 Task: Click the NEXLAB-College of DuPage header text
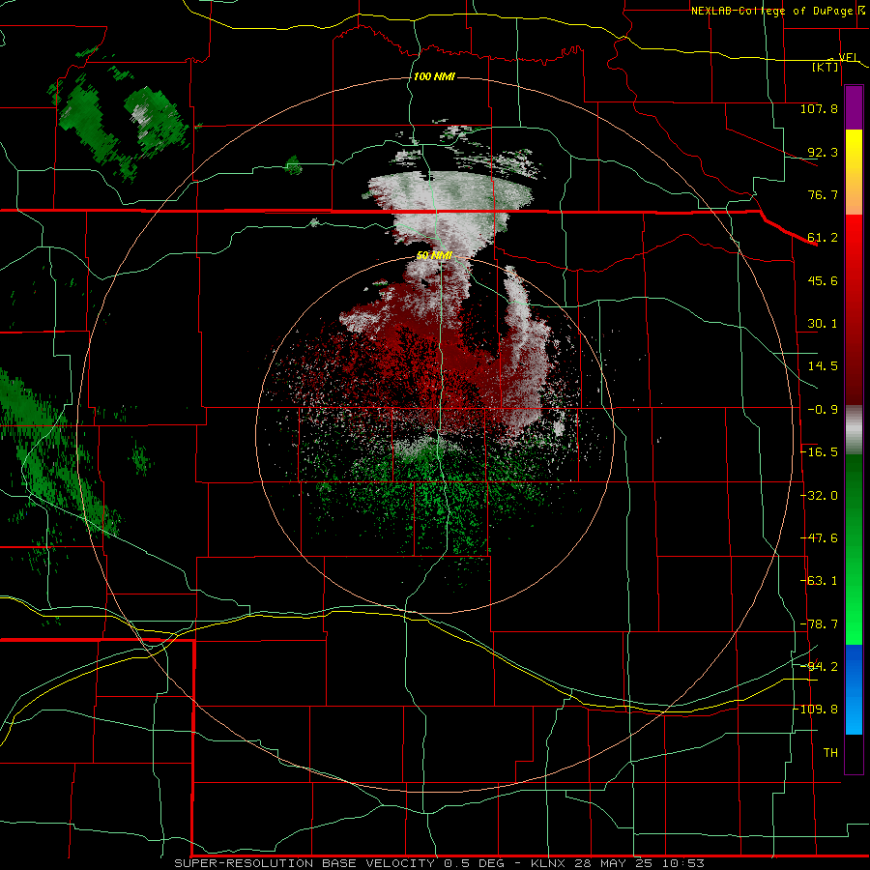click(x=774, y=11)
